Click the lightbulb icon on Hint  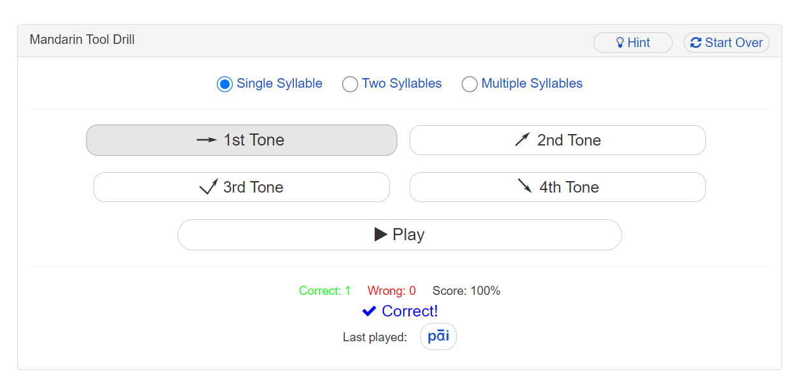(x=620, y=43)
